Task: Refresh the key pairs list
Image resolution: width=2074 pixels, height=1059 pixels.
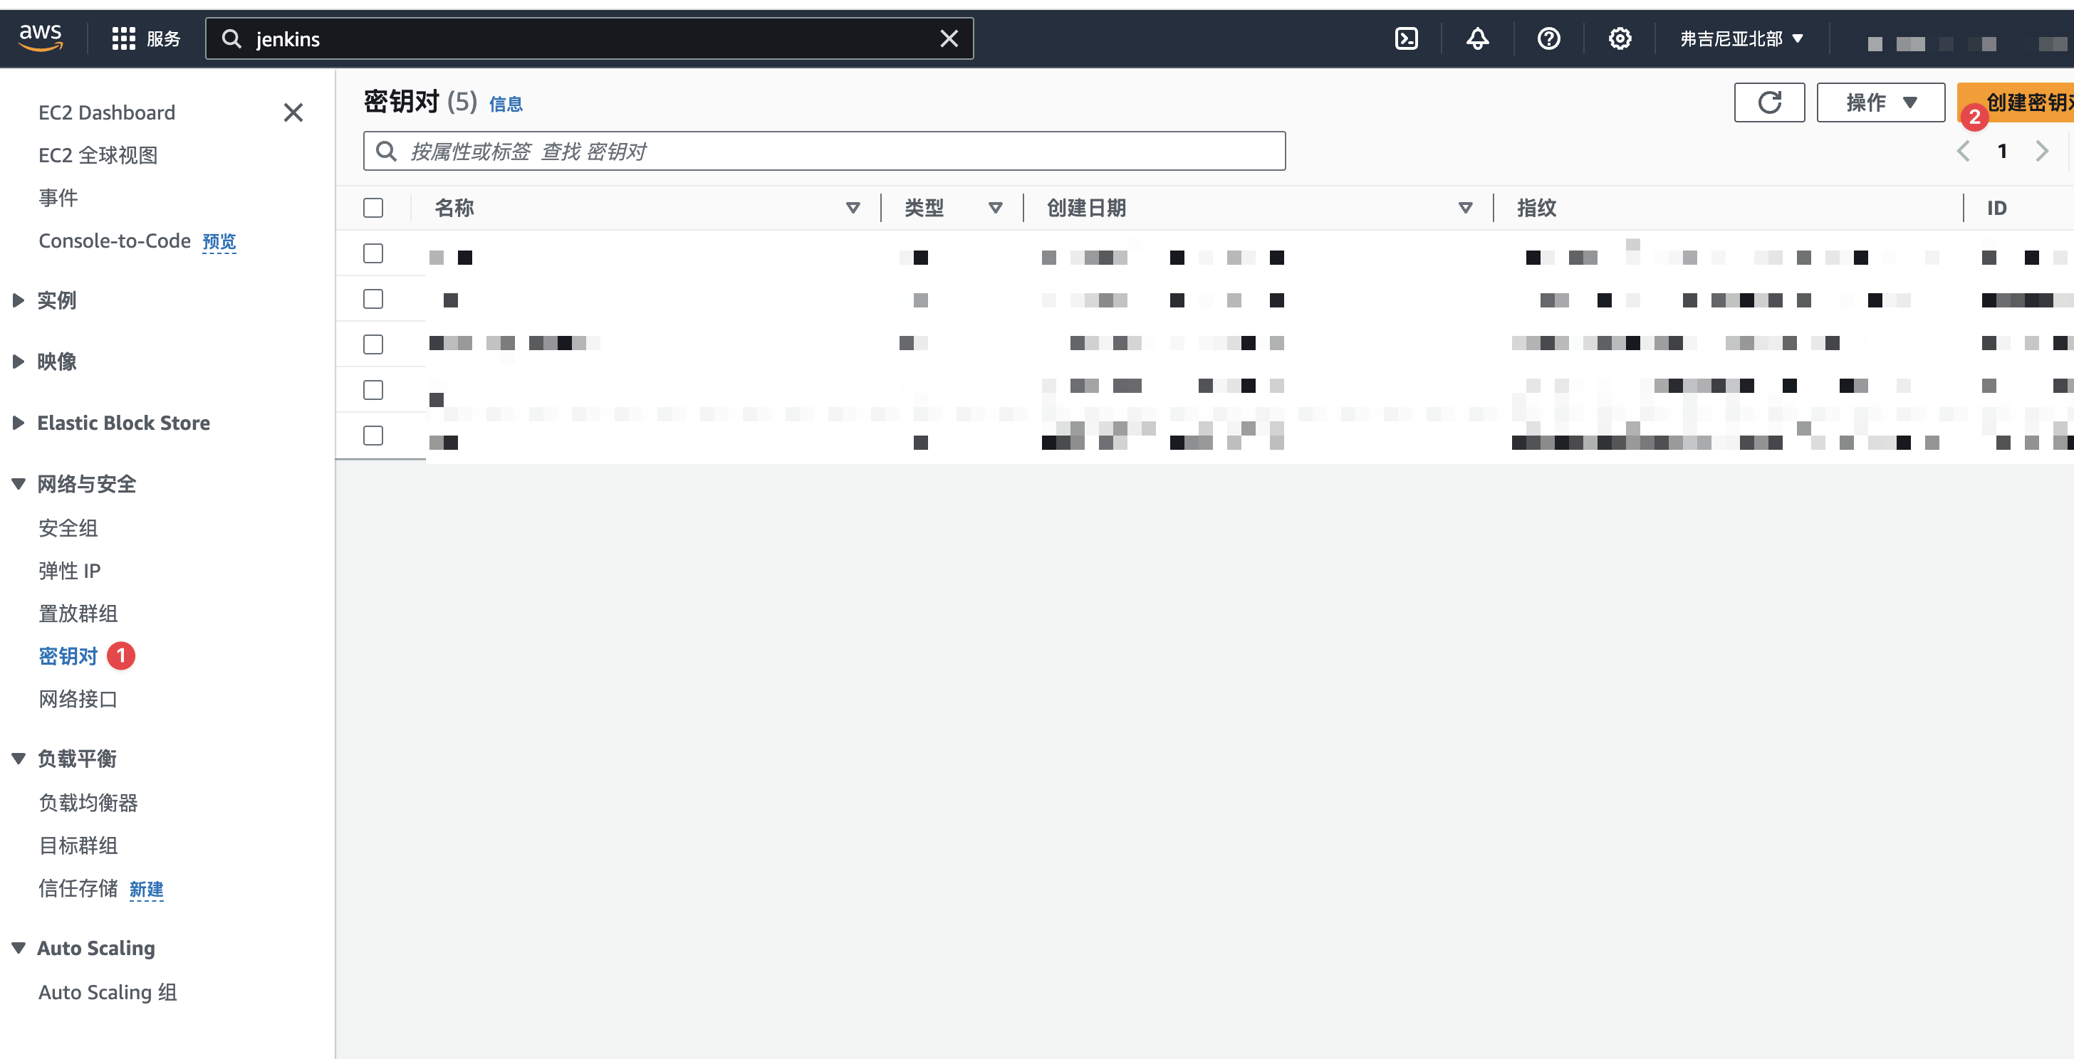Action: (x=1769, y=102)
